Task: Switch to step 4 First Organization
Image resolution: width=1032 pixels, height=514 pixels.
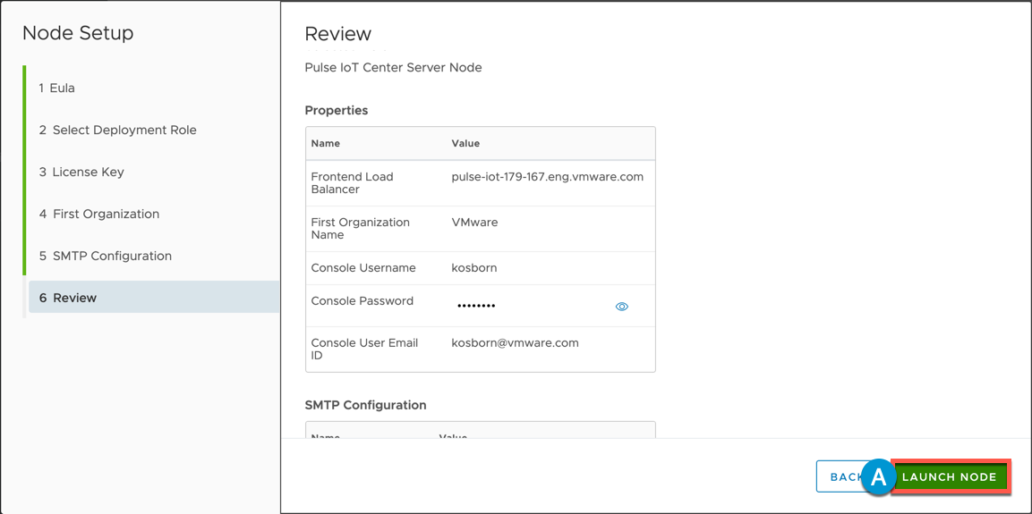Action: pos(98,215)
